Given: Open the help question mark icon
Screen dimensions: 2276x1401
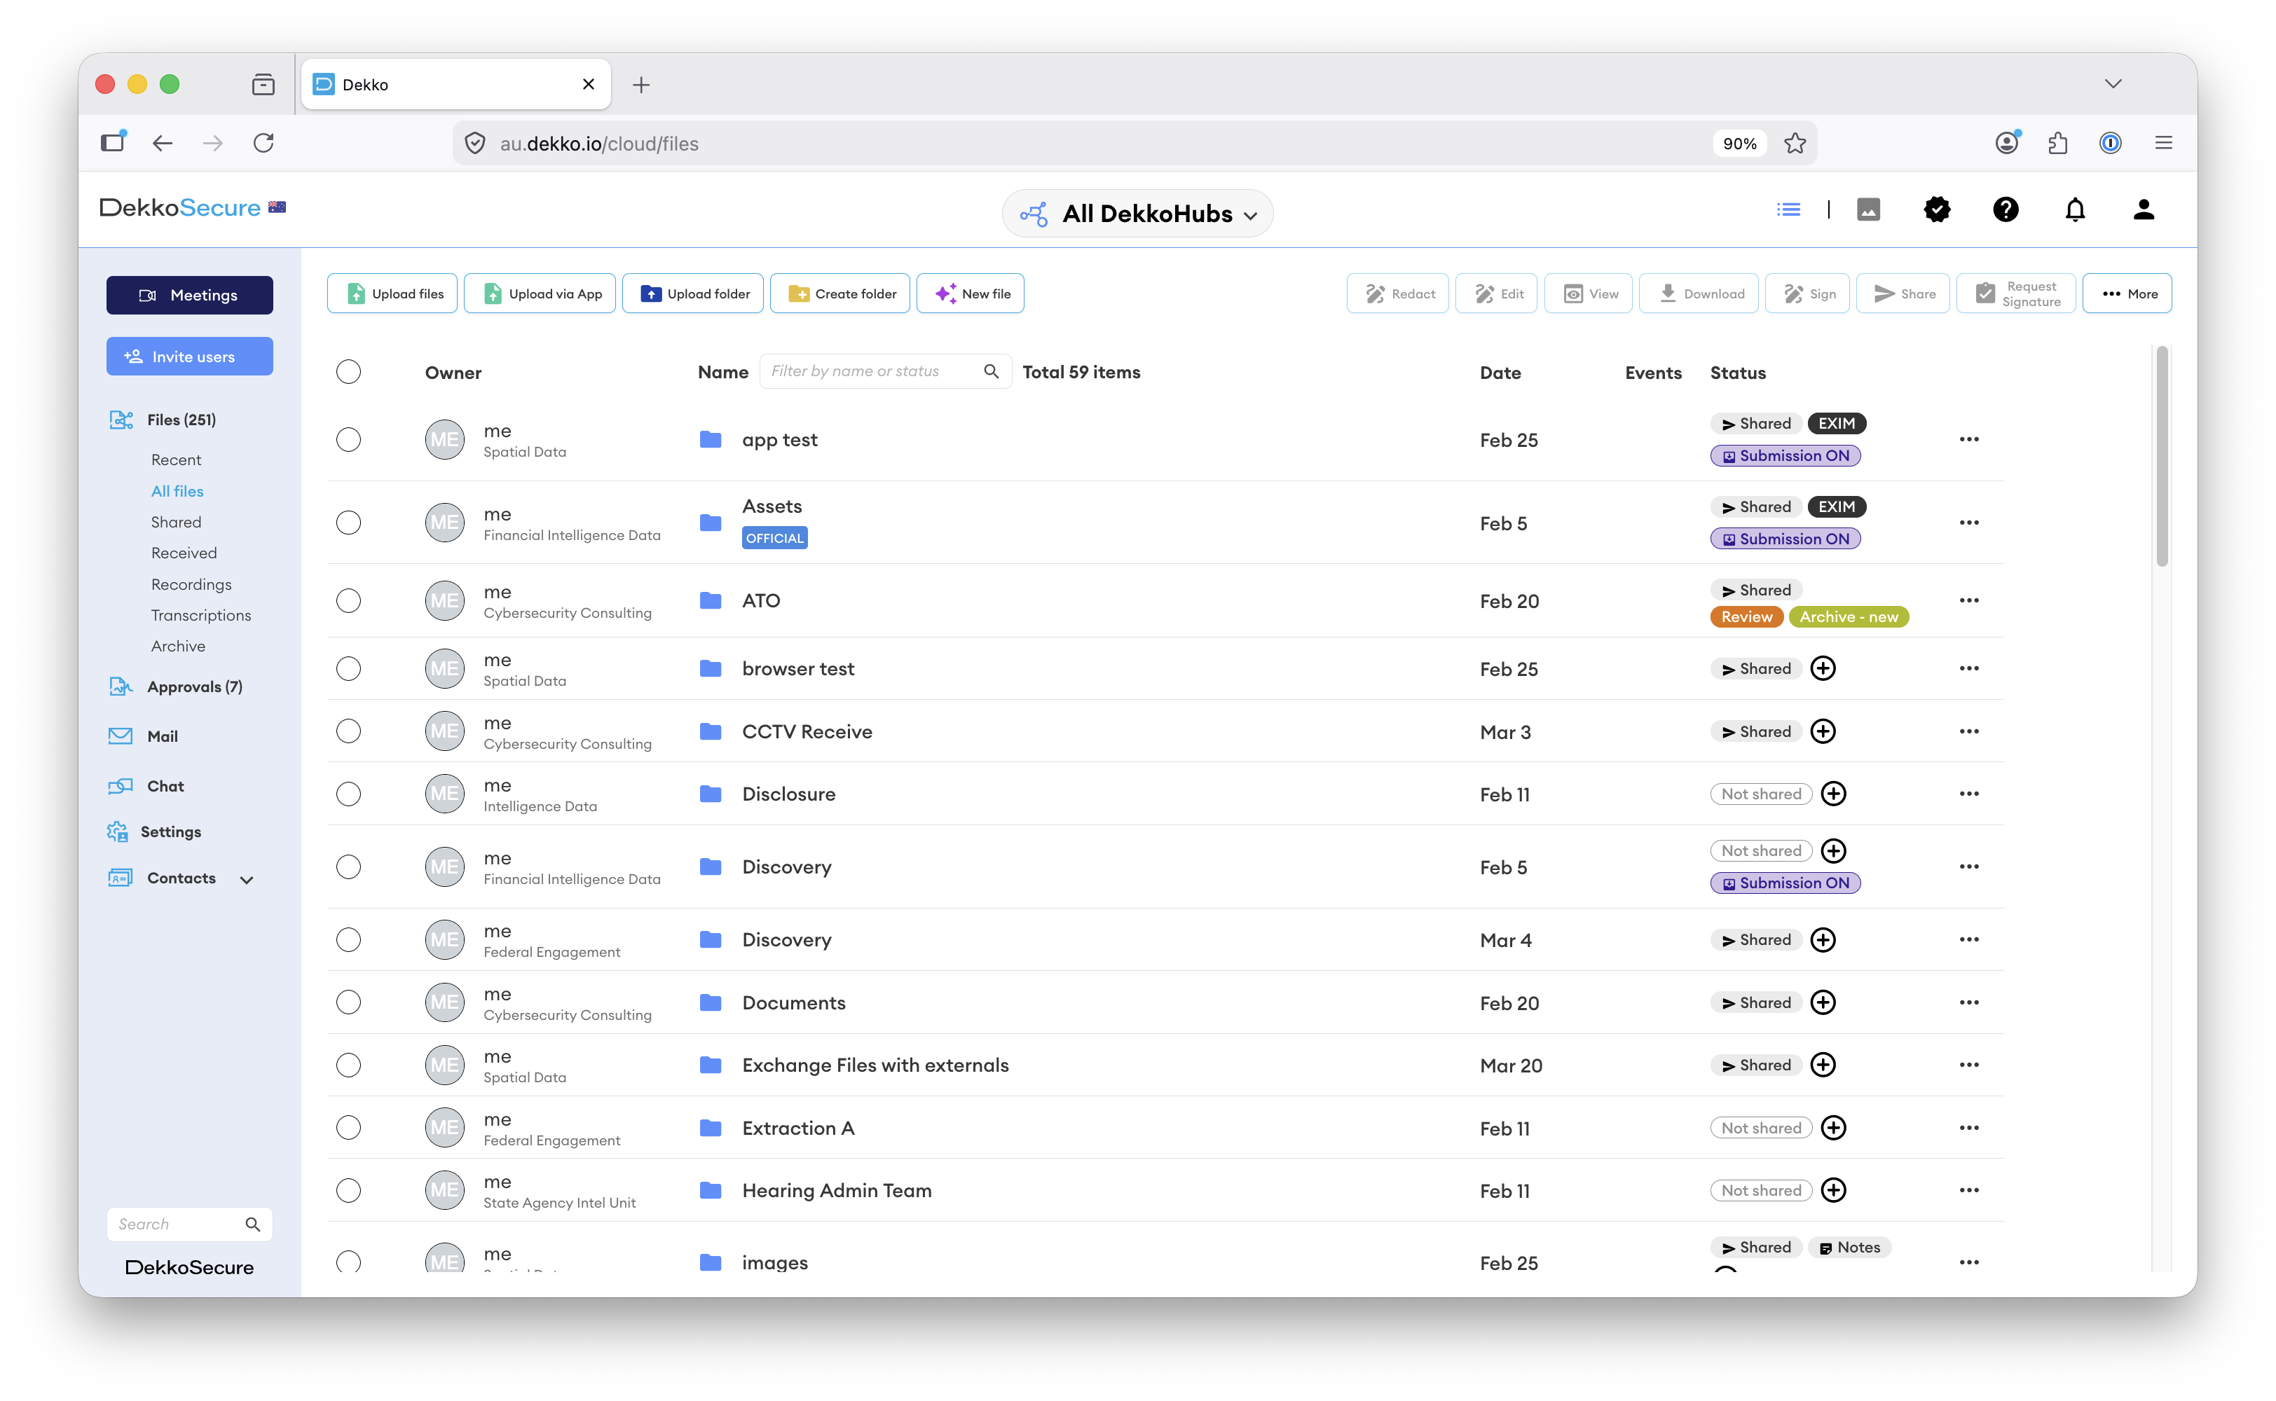Looking at the screenshot, I should click(x=2006, y=210).
